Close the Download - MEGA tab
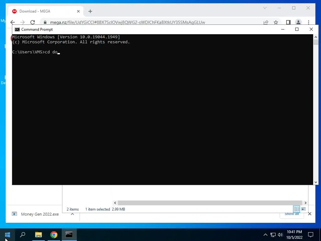321x241 pixels. coord(78,11)
